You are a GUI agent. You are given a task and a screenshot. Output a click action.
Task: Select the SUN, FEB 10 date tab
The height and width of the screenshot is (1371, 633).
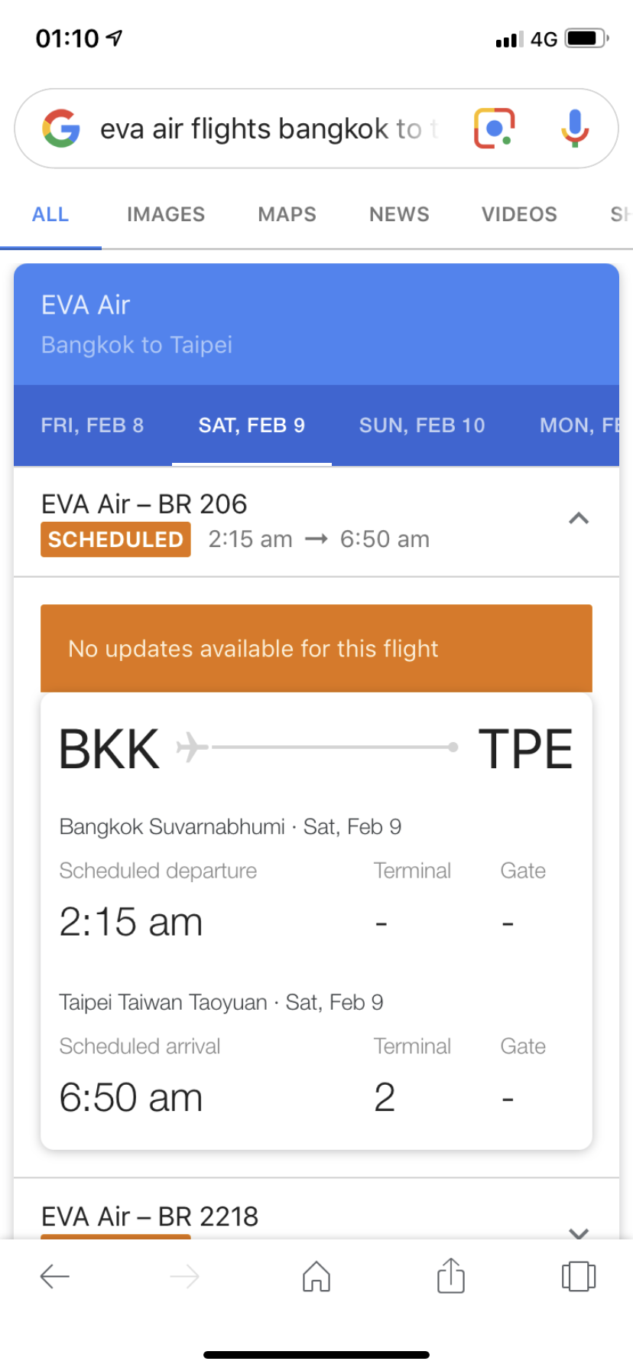[422, 425]
